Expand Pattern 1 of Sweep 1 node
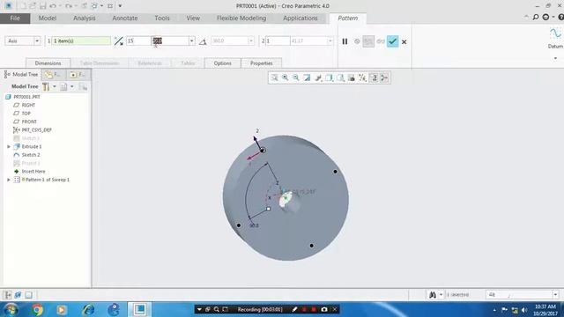The image size is (564, 317). pos(9,180)
